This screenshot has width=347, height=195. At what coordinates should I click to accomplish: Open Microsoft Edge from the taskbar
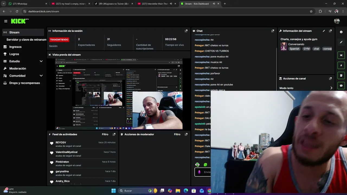click(x=186, y=191)
